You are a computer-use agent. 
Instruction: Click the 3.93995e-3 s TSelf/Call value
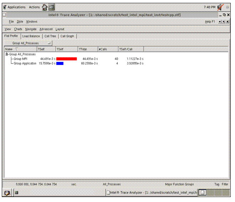tap(135, 63)
